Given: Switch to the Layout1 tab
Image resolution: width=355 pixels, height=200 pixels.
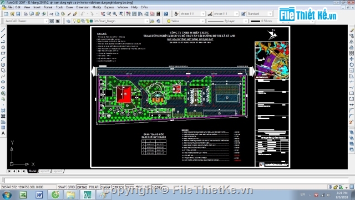Looking at the screenshot, I should 44,171.
